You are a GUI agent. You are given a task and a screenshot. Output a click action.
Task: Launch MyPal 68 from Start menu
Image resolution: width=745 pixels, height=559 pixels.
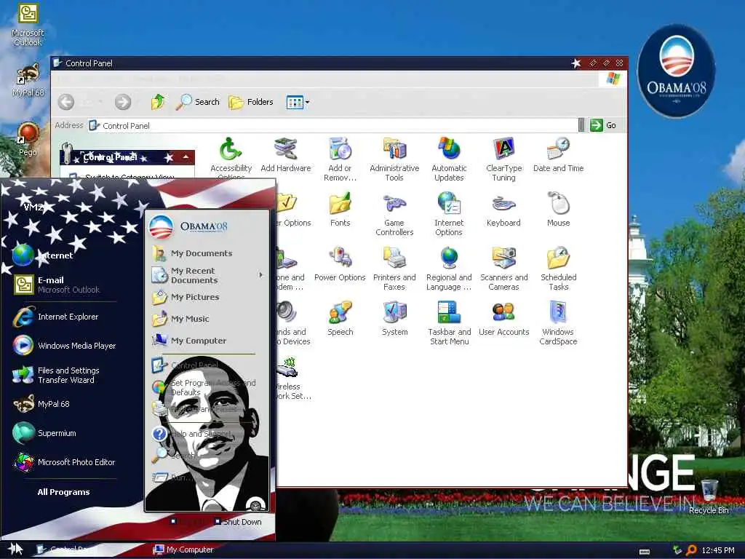pyautogui.click(x=41, y=404)
